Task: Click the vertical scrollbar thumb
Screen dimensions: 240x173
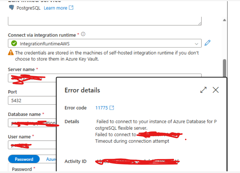Action: click(x=224, y=68)
